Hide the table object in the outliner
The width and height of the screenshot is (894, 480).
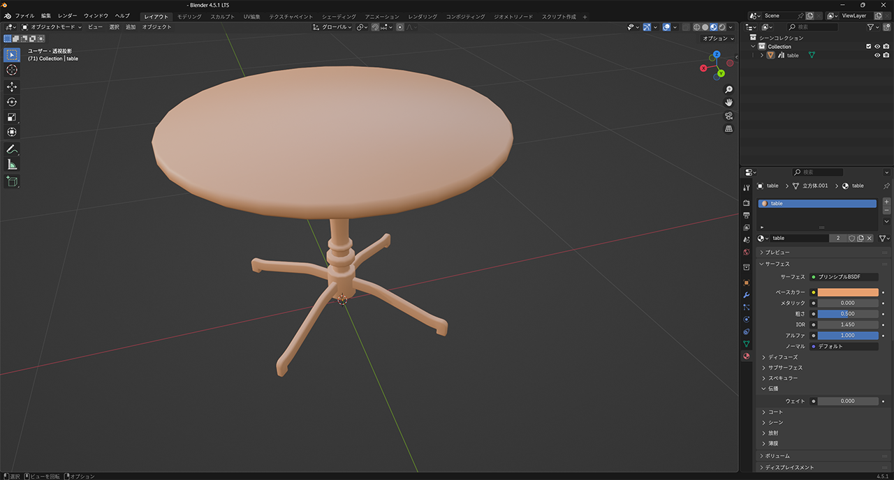877,55
